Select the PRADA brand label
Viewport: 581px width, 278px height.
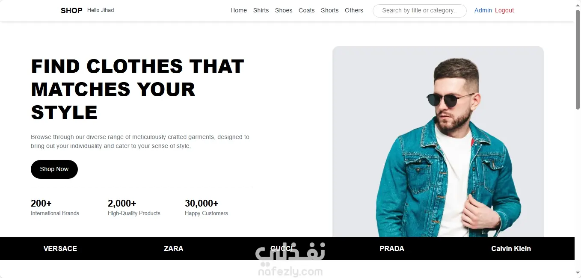tap(392, 248)
